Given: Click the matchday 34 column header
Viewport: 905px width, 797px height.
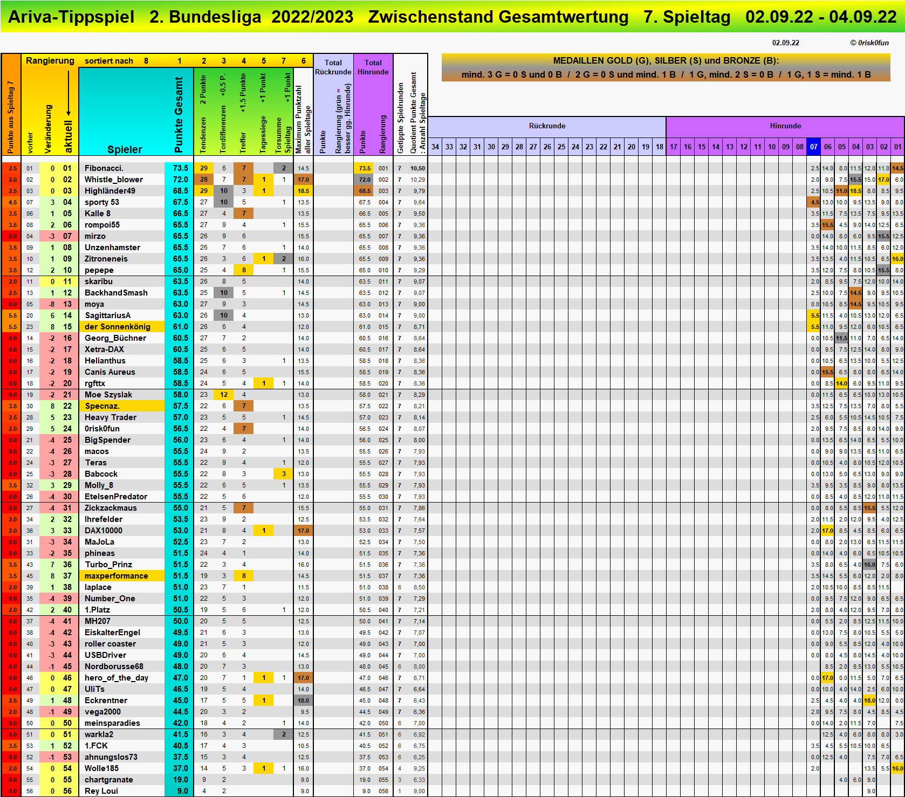Looking at the screenshot, I should [435, 147].
